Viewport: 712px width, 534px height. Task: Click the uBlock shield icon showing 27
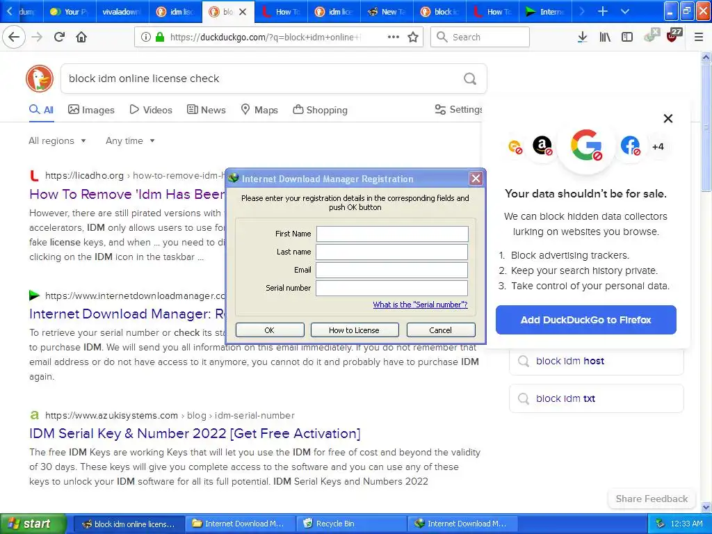coord(673,36)
